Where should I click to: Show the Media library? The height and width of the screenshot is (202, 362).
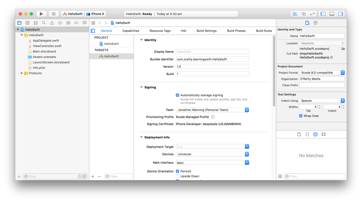pyautogui.click(x=324, y=134)
